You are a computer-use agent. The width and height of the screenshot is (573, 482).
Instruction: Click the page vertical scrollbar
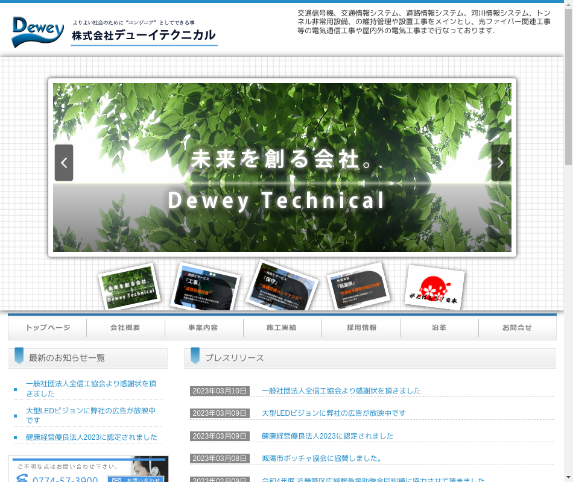click(568, 241)
